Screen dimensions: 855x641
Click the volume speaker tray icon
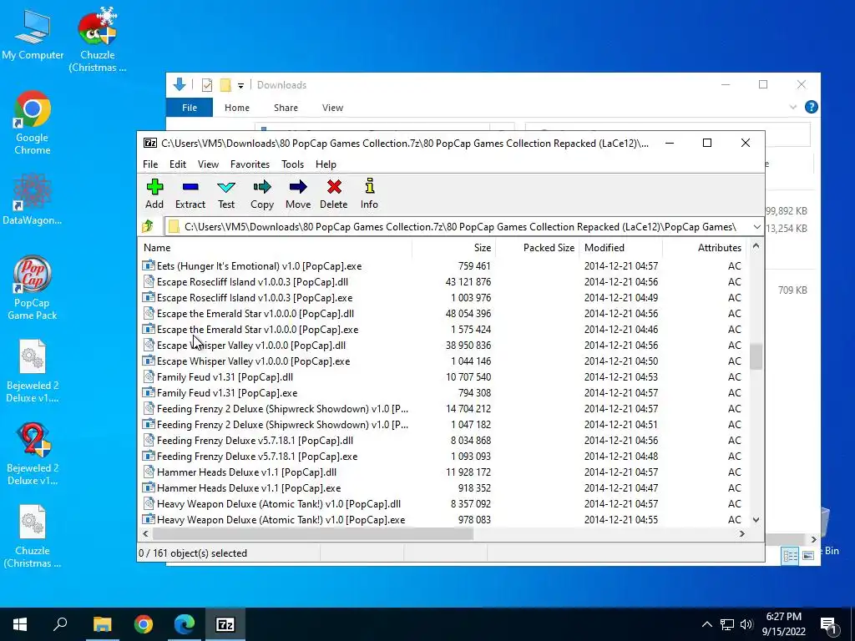(x=746, y=624)
